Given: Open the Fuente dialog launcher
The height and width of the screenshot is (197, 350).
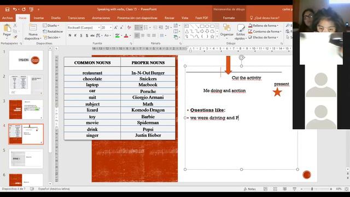Looking at the screenshot, I should pos(131,43).
